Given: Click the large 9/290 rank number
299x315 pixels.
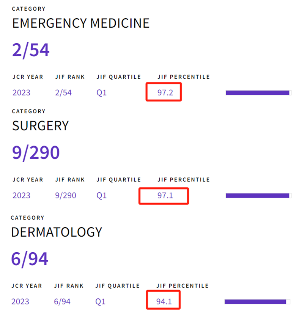Looking at the screenshot, I should click(x=36, y=153).
